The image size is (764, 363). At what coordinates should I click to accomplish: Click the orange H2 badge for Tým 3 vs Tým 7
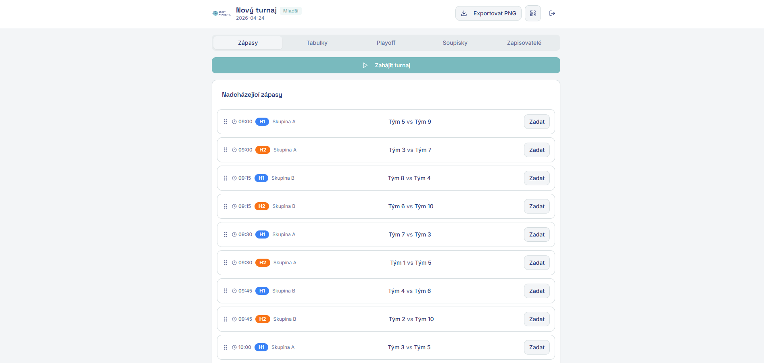pos(263,150)
